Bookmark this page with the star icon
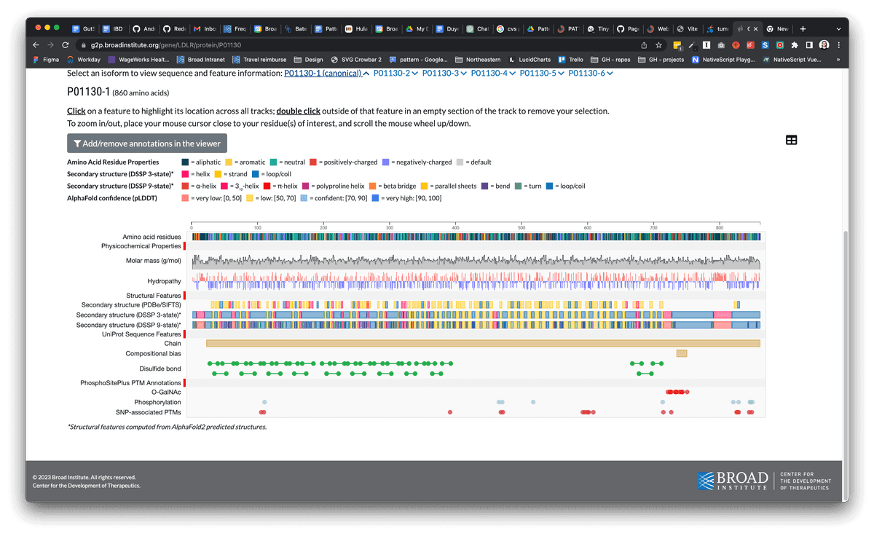The image size is (874, 536). pyautogui.click(x=658, y=45)
